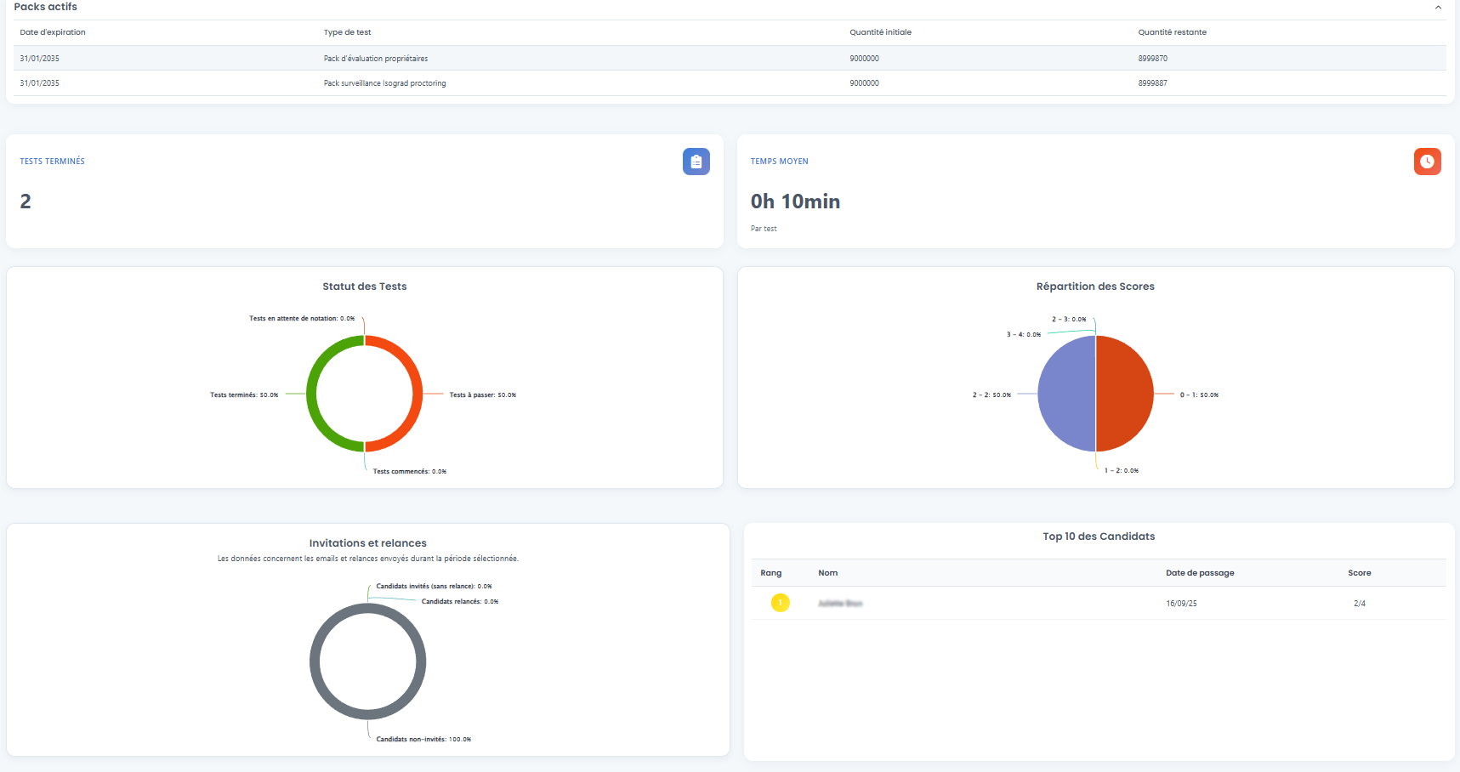The image size is (1460, 772).
Task: Click the Score column header in Top 10
Action: (x=1359, y=573)
